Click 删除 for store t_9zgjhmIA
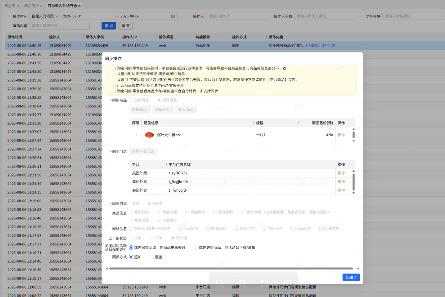The height and width of the screenshot is (297, 445). [x=341, y=182]
